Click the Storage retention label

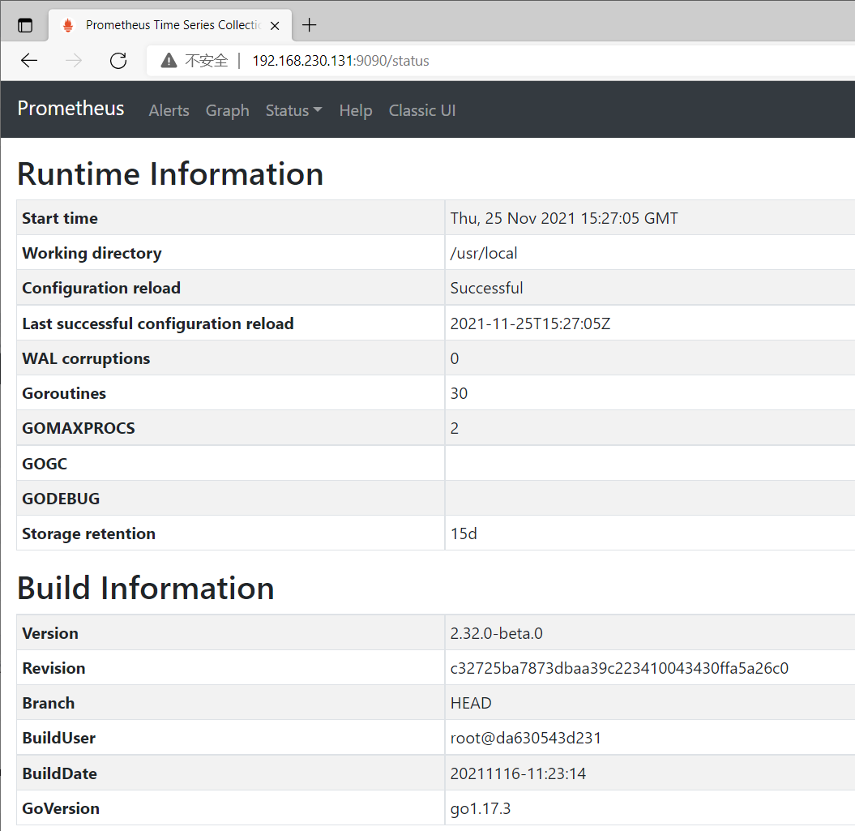pyautogui.click(x=89, y=533)
